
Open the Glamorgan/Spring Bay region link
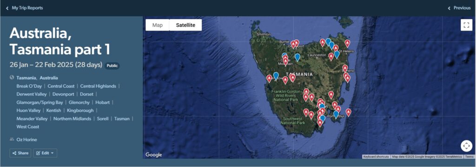tap(40, 103)
